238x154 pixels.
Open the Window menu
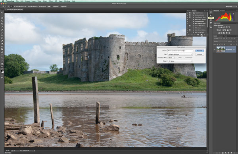click(x=67, y=1)
